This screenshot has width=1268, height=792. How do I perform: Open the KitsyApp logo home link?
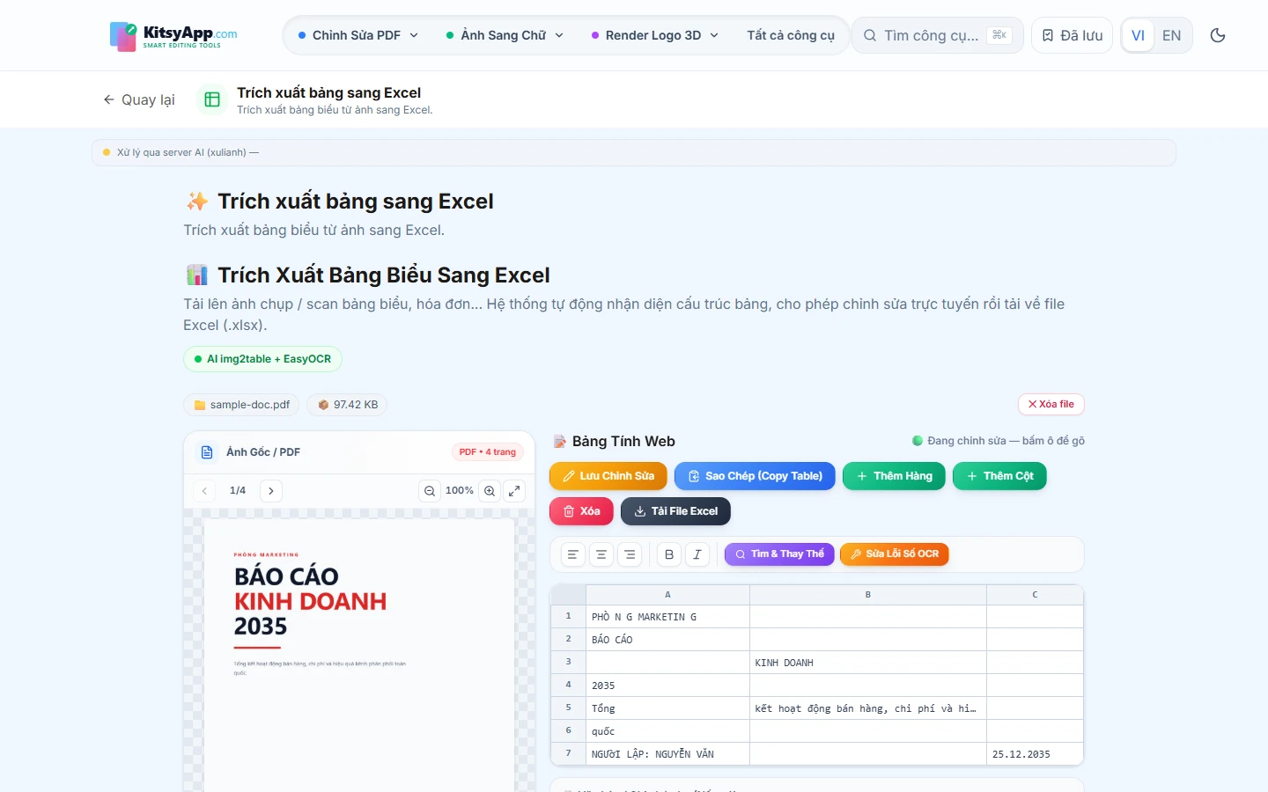coord(173,36)
